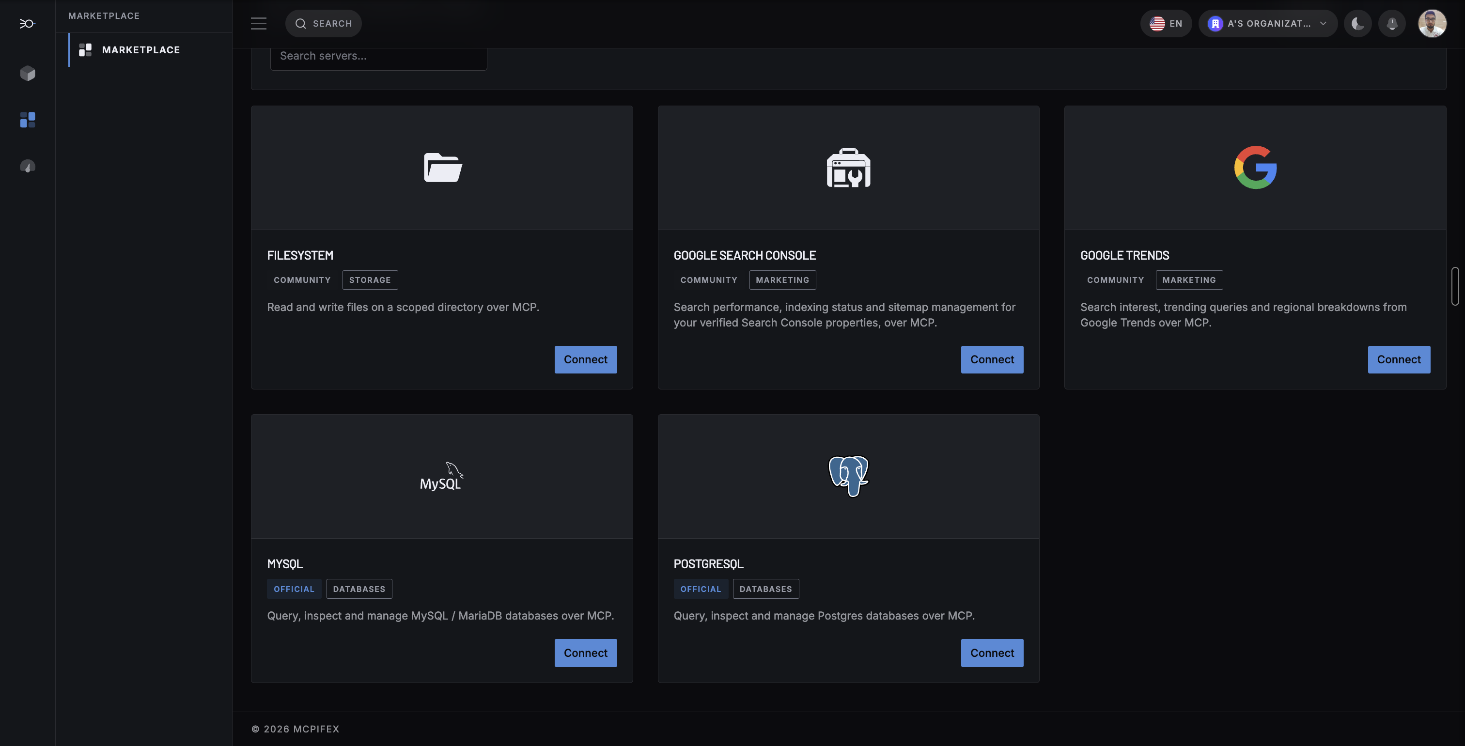Open the user avatar profile menu
Image resolution: width=1465 pixels, height=746 pixels.
(x=1432, y=23)
